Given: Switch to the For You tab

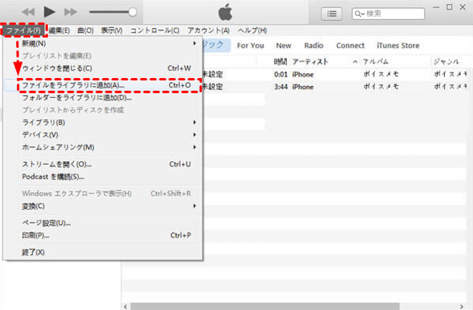Looking at the screenshot, I should click(250, 45).
